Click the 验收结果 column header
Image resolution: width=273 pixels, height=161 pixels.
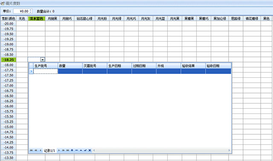[x=193, y=66]
